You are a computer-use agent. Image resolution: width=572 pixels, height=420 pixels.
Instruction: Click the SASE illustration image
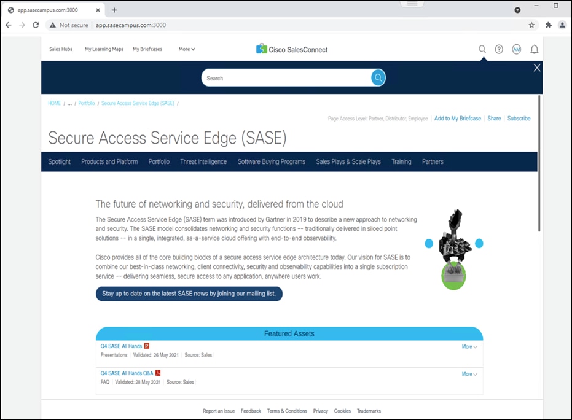454,249
